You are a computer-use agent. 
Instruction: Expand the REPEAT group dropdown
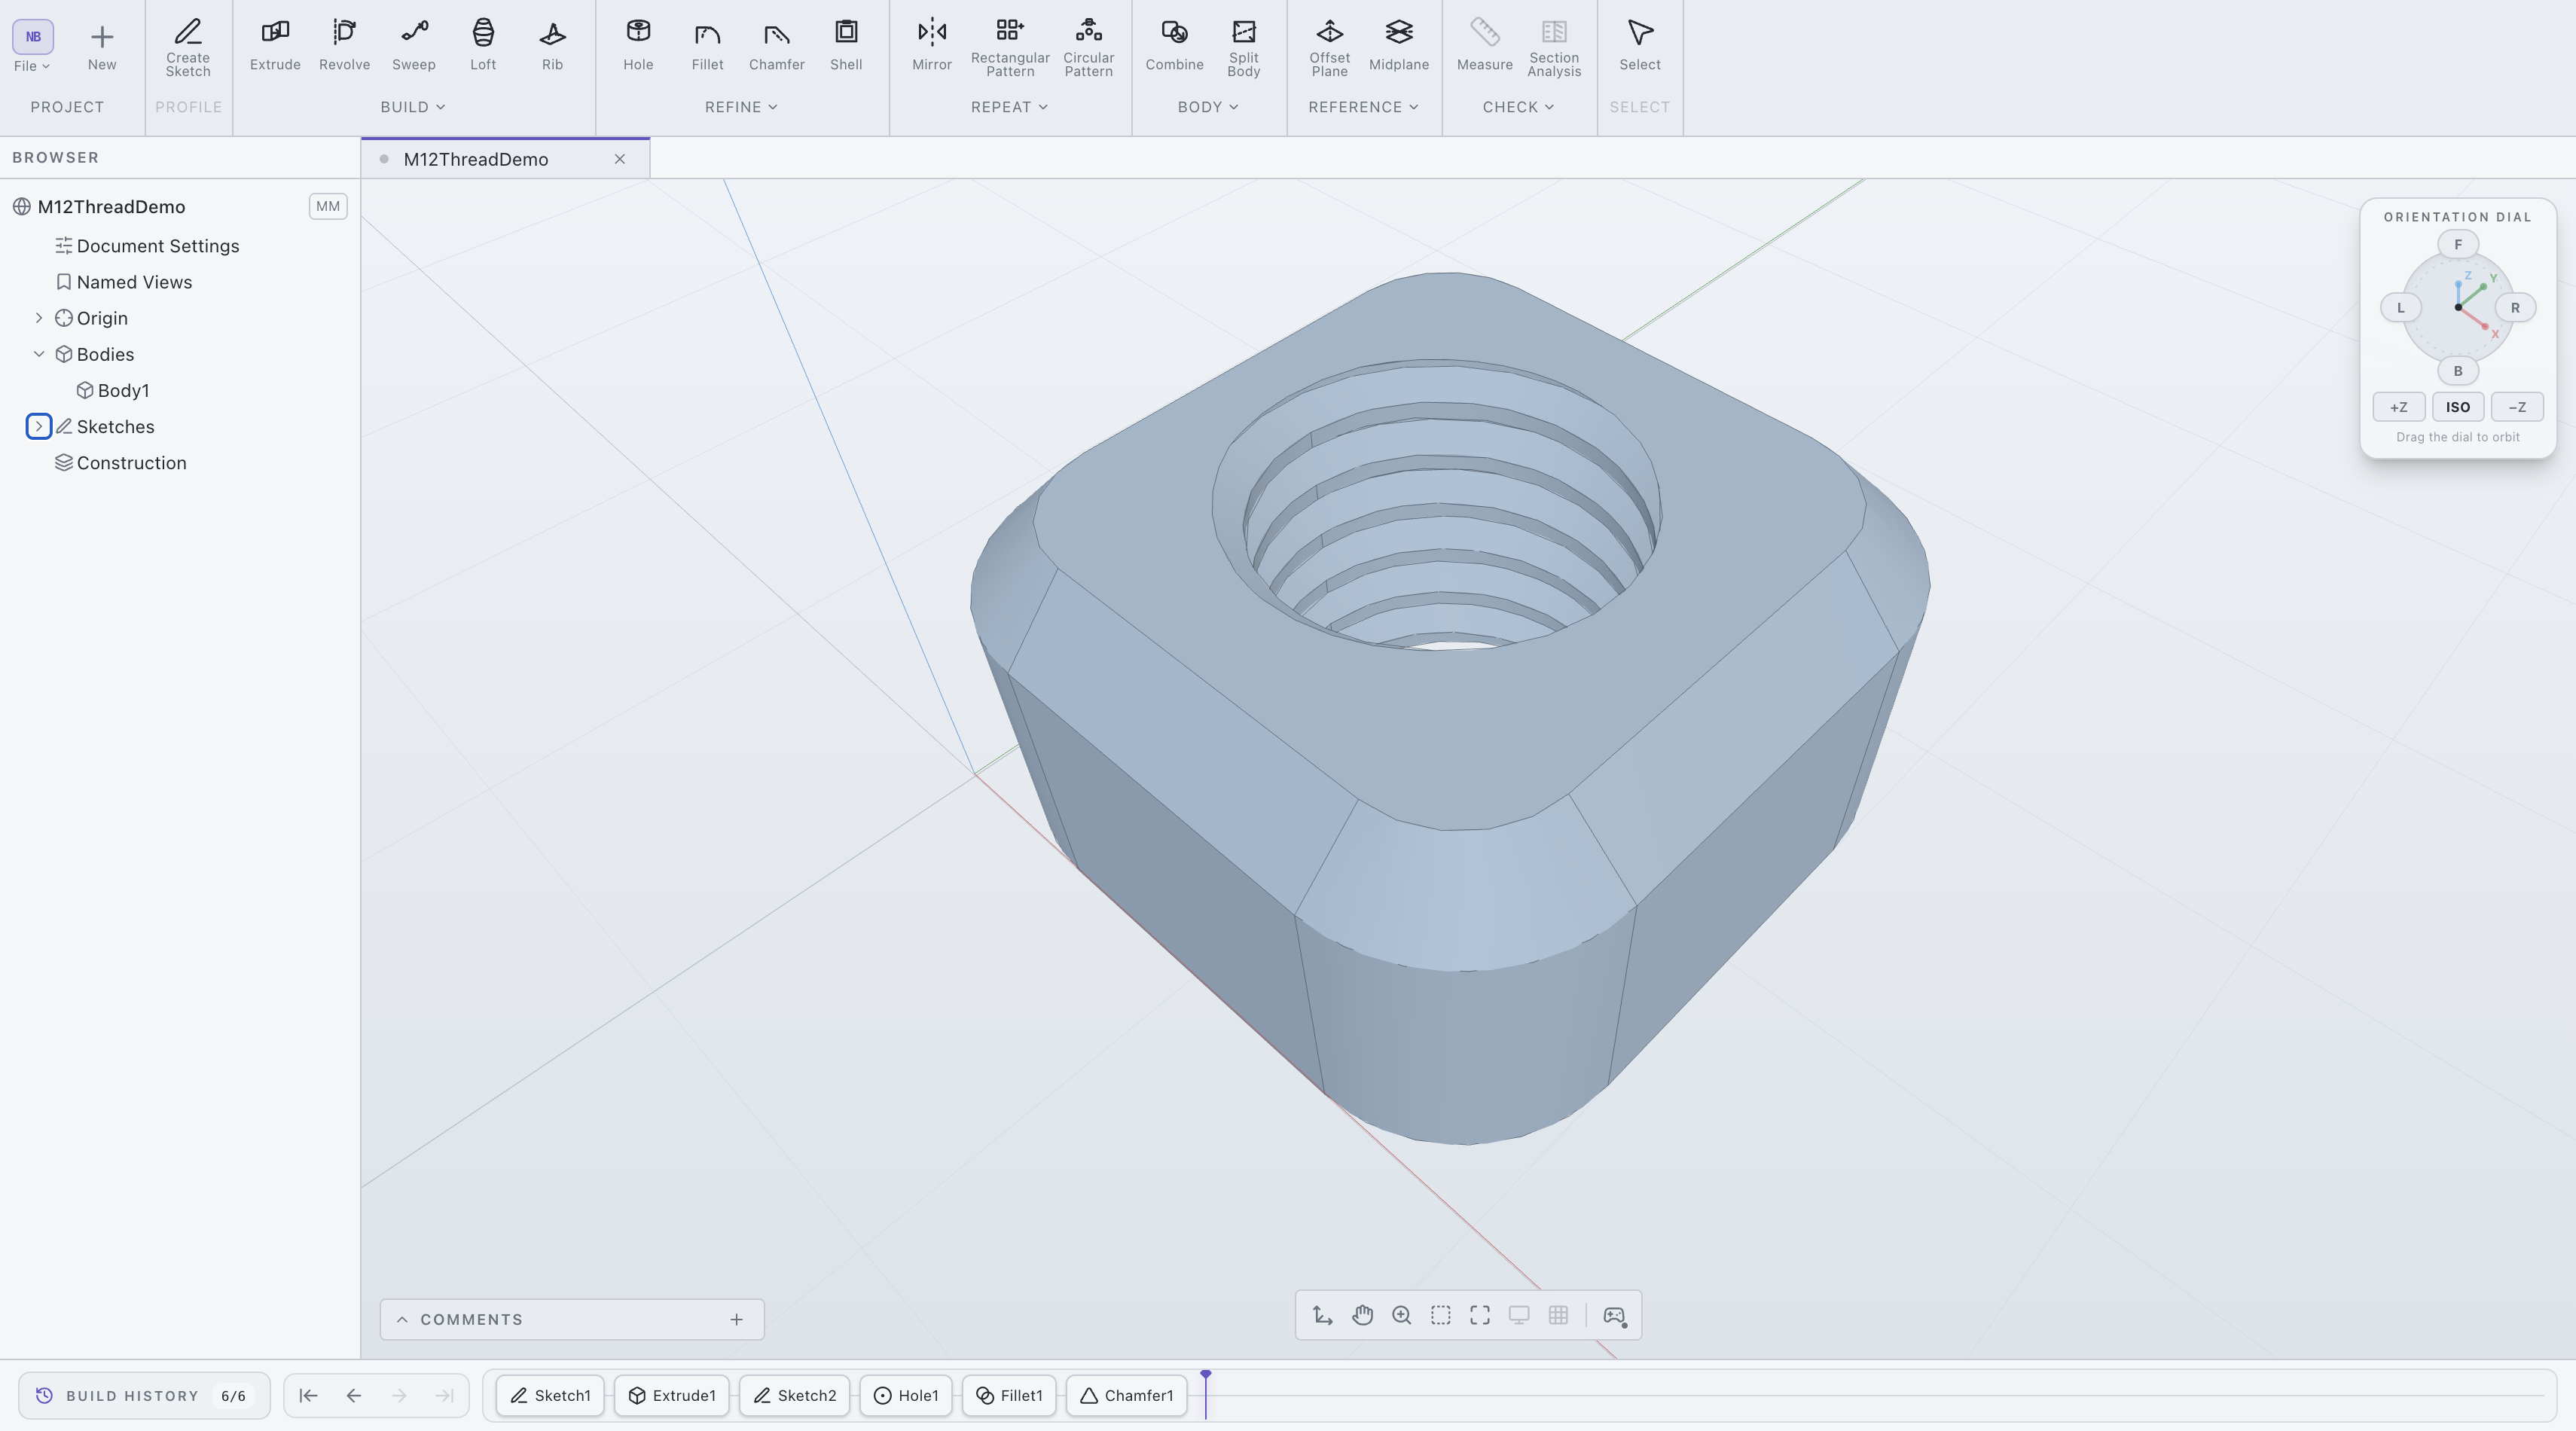(x=1009, y=107)
